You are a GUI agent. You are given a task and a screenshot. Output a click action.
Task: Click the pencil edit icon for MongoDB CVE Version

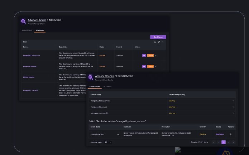pos(156,55)
